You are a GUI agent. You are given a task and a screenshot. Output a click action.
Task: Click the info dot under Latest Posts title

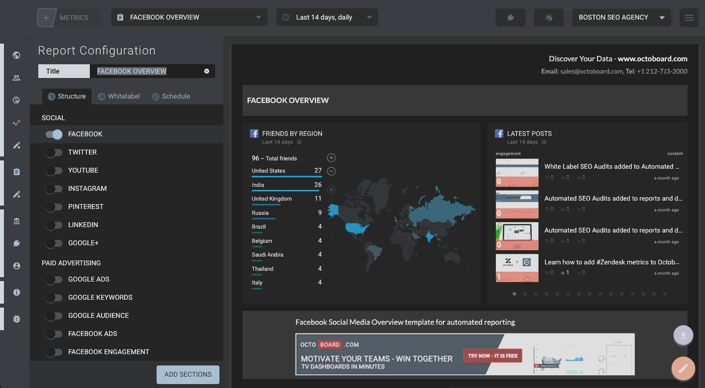pos(544,142)
